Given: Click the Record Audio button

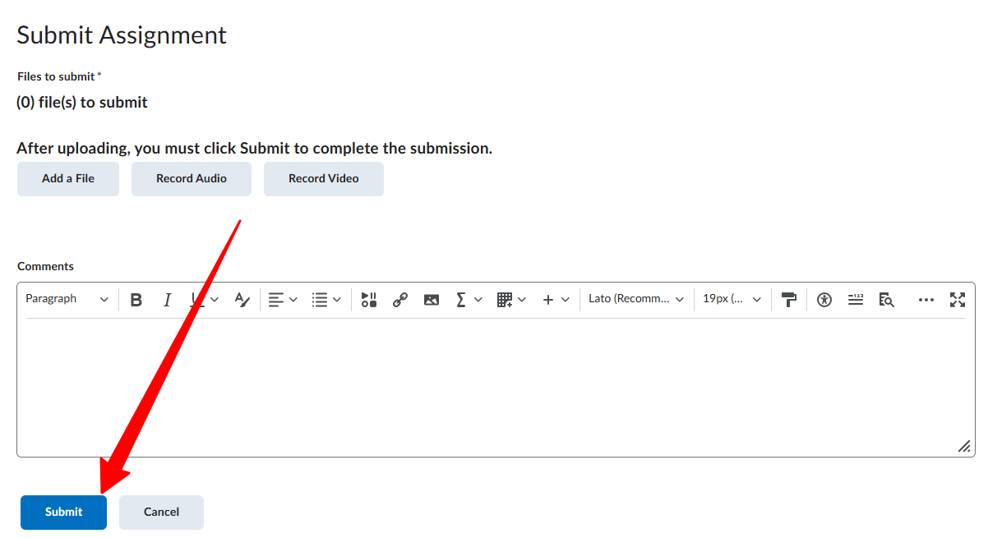Looking at the screenshot, I should click(x=192, y=179).
